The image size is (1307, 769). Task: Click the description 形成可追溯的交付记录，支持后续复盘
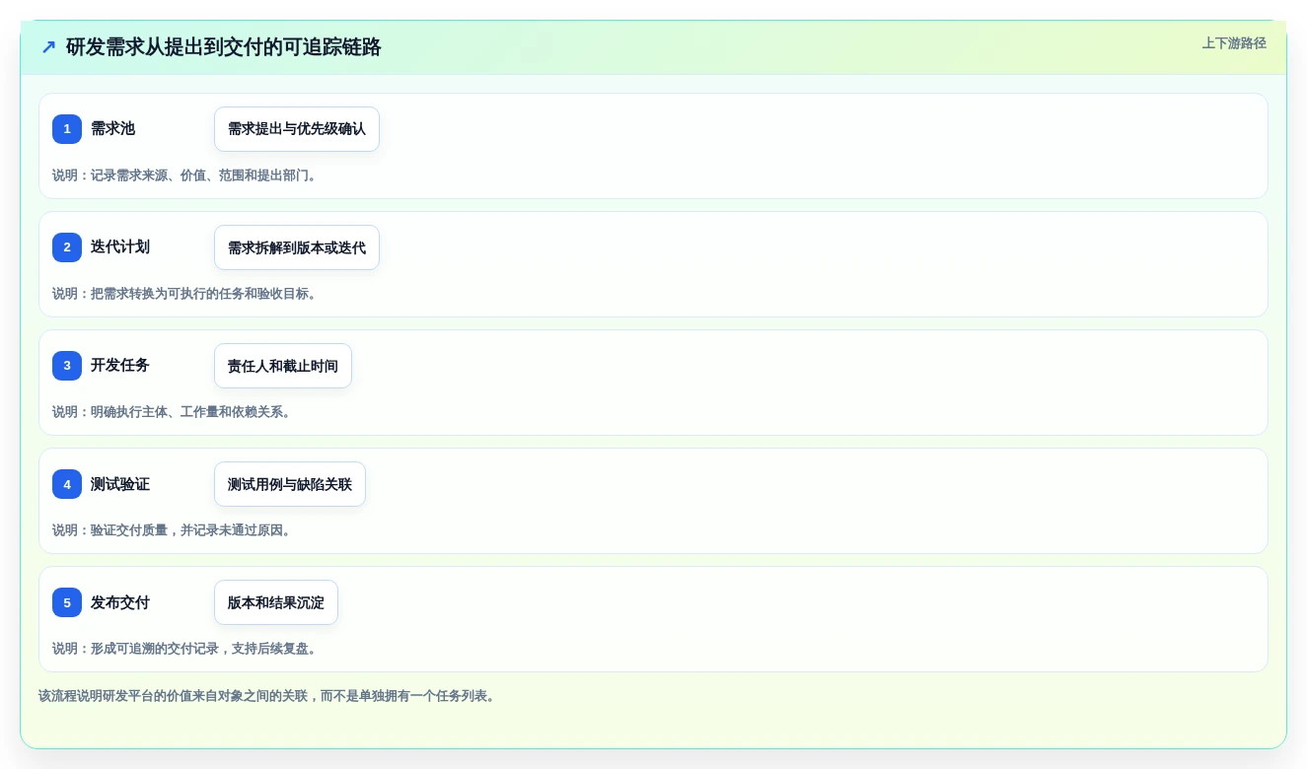pos(186,649)
